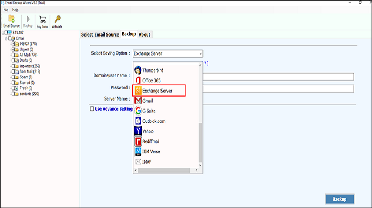Select the Rediffmail icon
The image size is (372, 208).
pos(138,141)
